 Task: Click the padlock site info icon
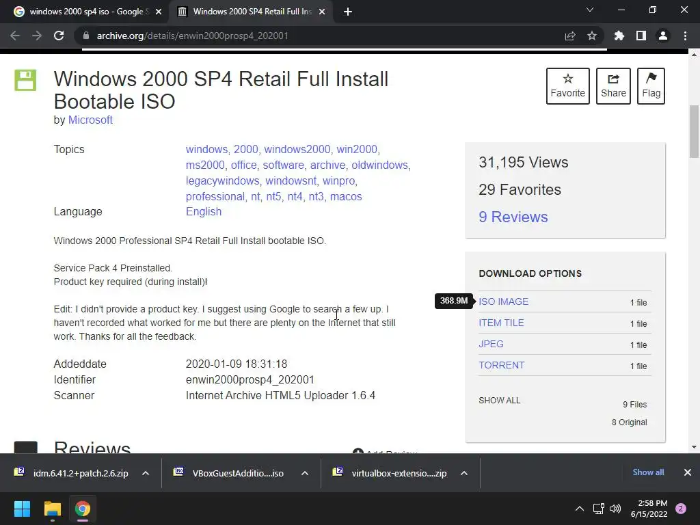[x=86, y=36]
